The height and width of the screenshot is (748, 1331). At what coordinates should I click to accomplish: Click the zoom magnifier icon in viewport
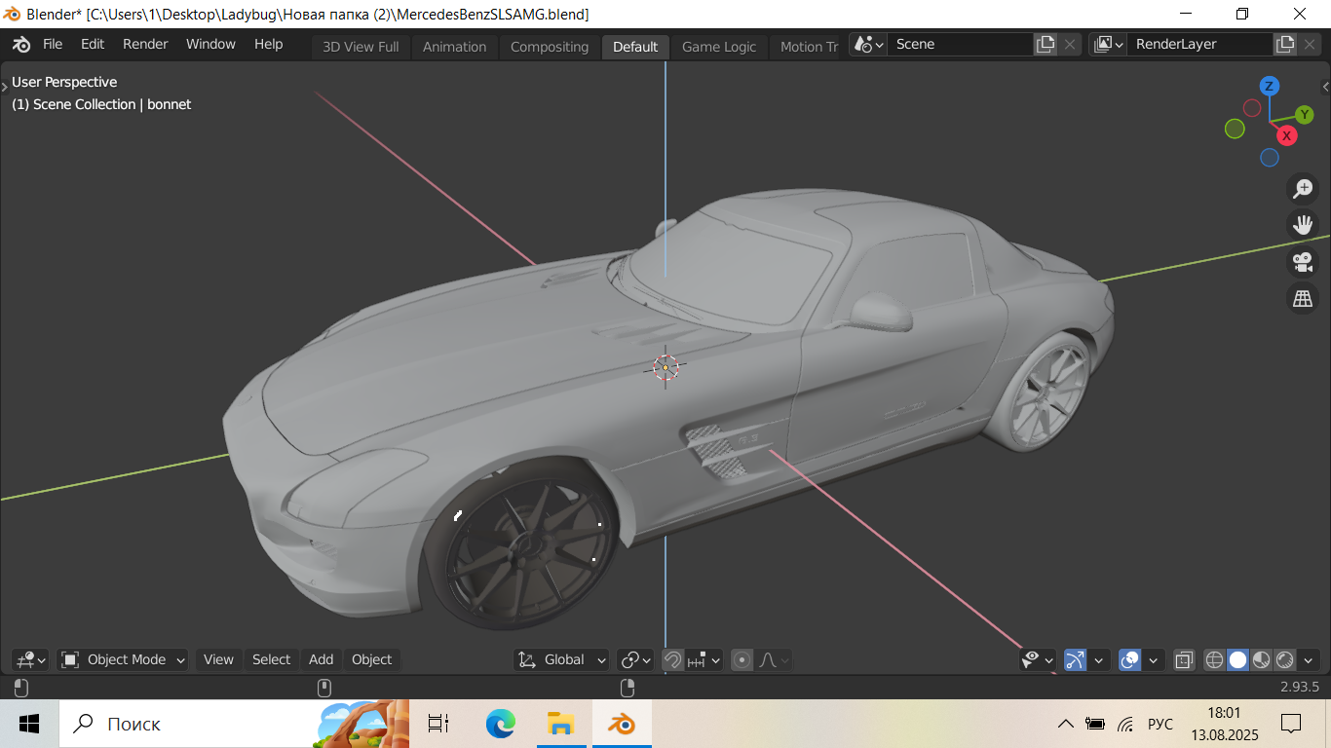pyautogui.click(x=1303, y=189)
